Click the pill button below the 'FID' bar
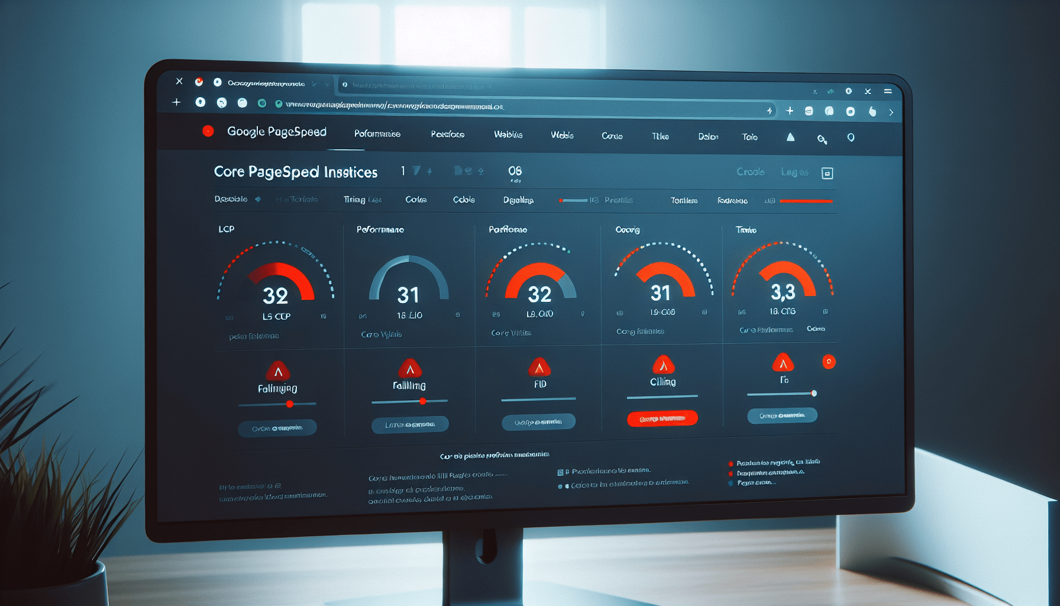1060x606 pixels. (538, 422)
